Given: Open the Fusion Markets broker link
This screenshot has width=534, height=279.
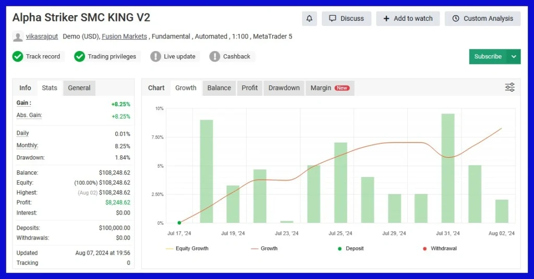Looking at the screenshot, I should point(125,36).
